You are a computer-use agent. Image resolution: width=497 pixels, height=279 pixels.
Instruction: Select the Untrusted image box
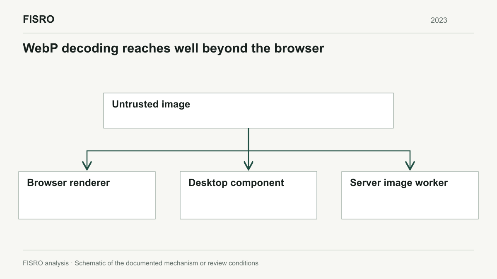tap(248, 110)
